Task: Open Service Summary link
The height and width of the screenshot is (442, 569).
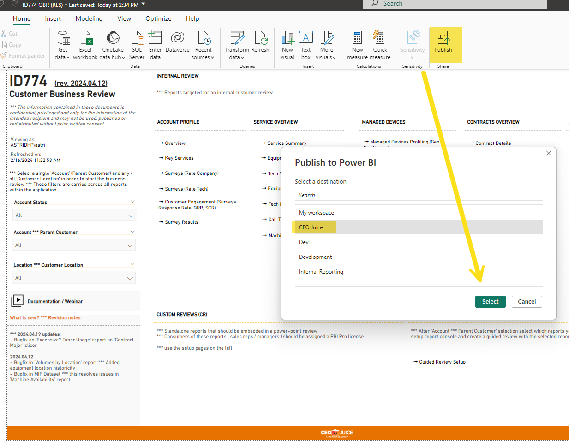Action: point(284,143)
